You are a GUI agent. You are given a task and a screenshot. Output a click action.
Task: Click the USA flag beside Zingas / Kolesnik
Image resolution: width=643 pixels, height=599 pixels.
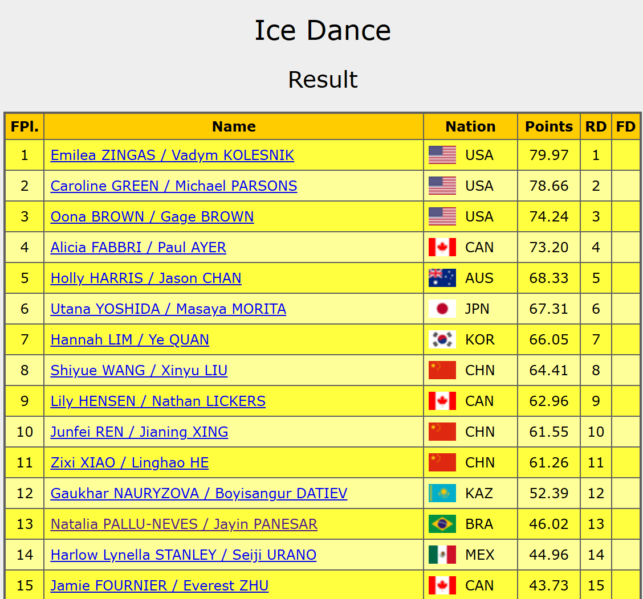[442, 155]
